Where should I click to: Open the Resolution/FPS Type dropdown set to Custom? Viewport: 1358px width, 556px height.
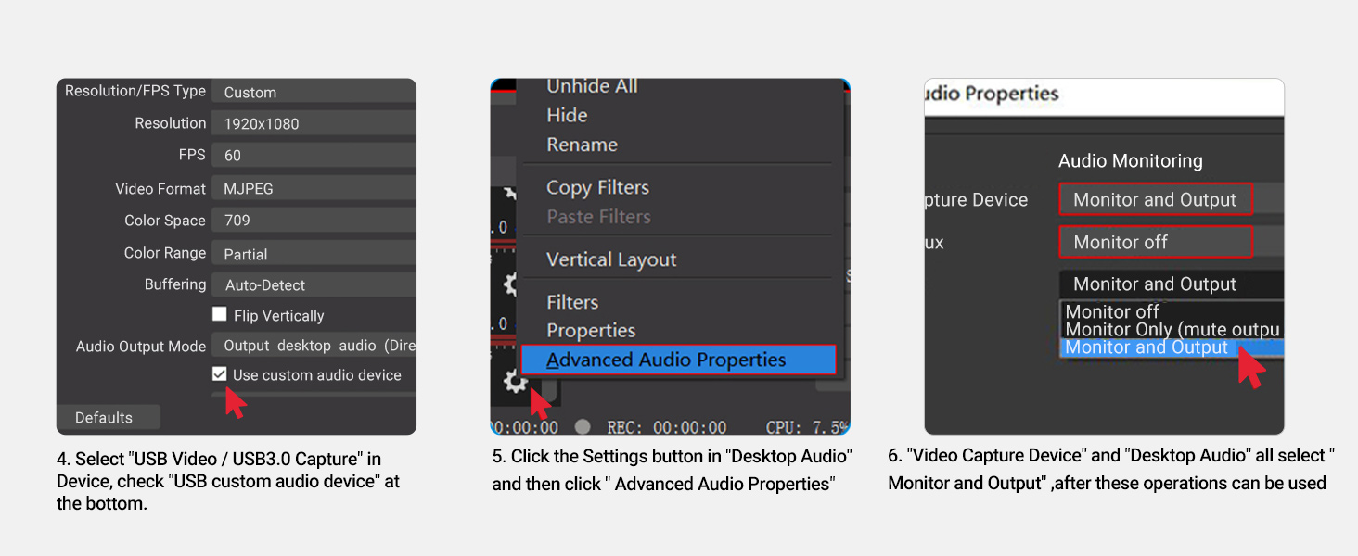pos(314,92)
